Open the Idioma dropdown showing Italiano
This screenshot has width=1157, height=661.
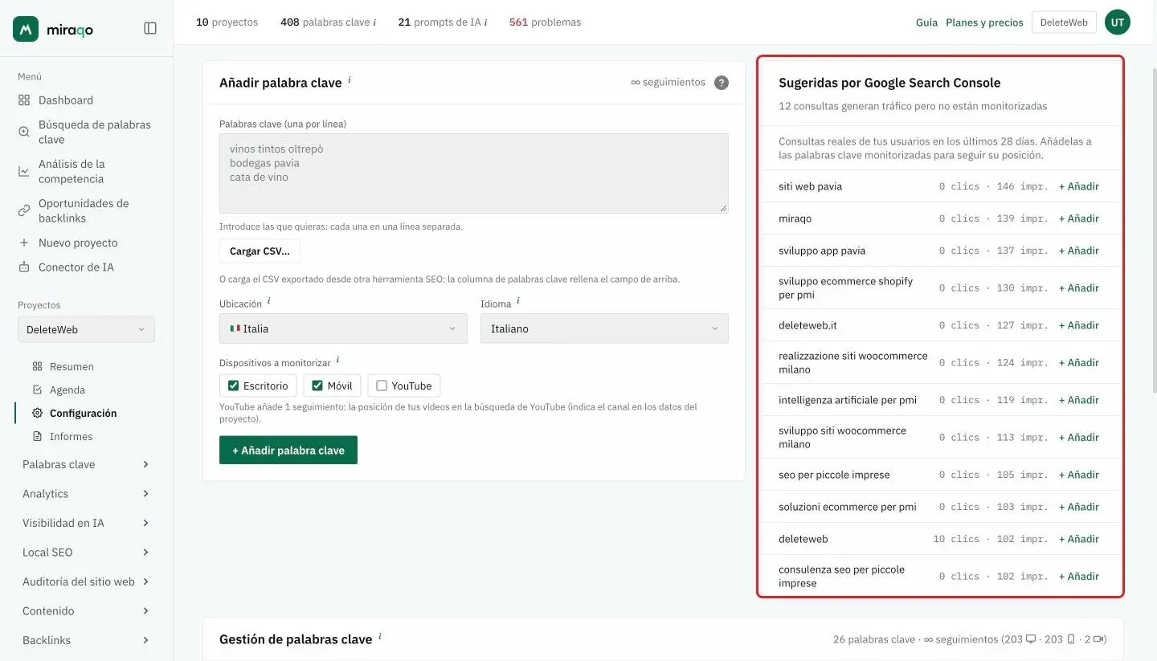point(604,328)
